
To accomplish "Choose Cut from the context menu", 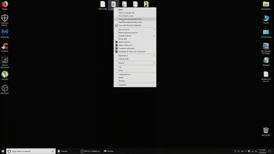I will point(135,67).
